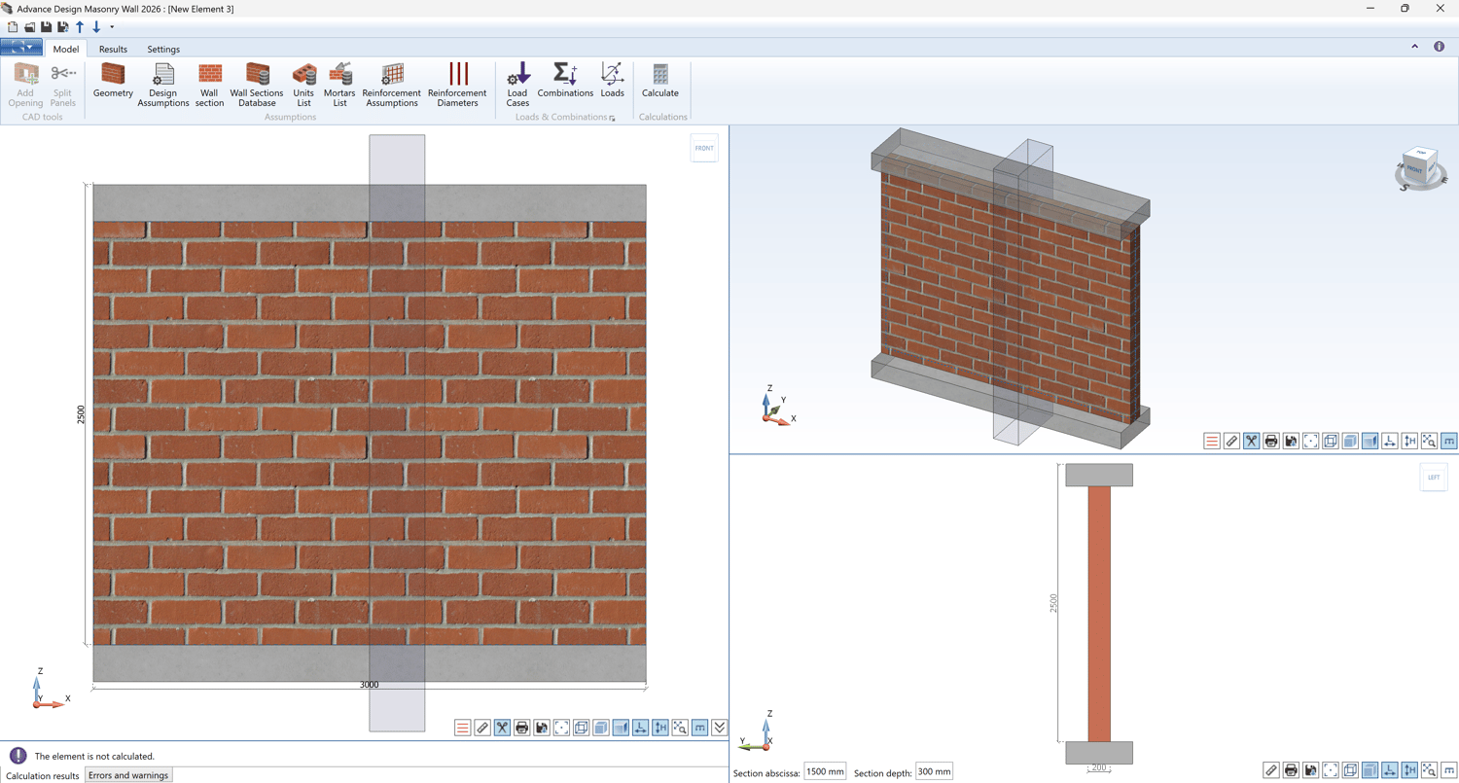The height and width of the screenshot is (783, 1459).
Task: Click the Units List icon
Action: pyautogui.click(x=303, y=85)
